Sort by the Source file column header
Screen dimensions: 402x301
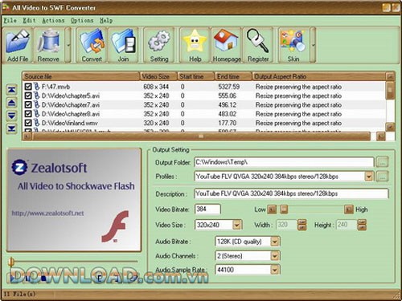point(81,76)
